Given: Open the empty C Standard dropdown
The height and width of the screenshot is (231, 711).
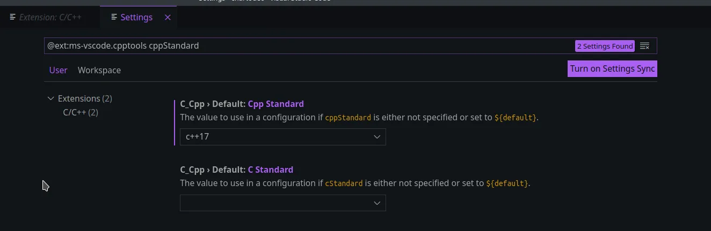Looking at the screenshot, I should point(282,203).
